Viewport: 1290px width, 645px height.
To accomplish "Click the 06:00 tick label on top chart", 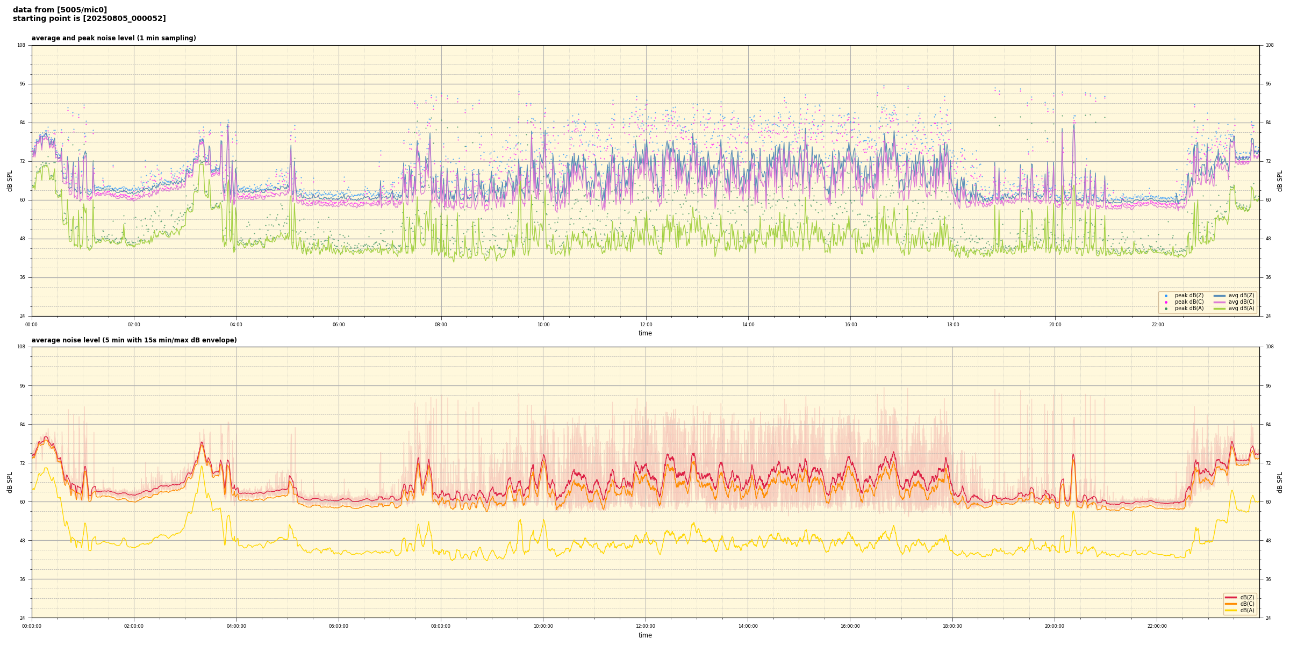I will click(x=339, y=325).
